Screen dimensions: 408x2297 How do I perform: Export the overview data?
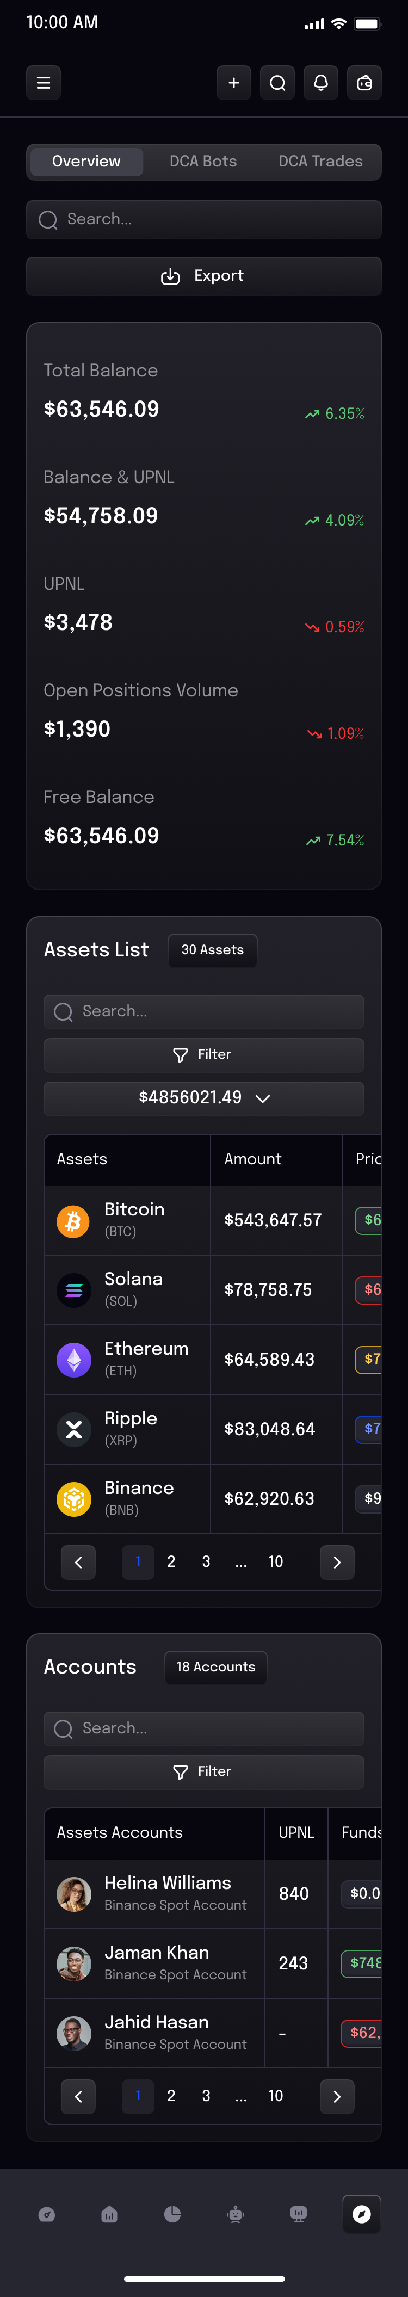pos(204,276)
